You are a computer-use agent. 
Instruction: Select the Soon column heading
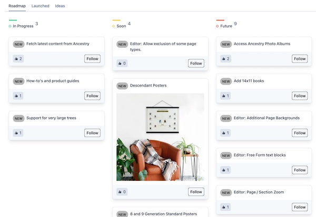[x=121, y=26]
